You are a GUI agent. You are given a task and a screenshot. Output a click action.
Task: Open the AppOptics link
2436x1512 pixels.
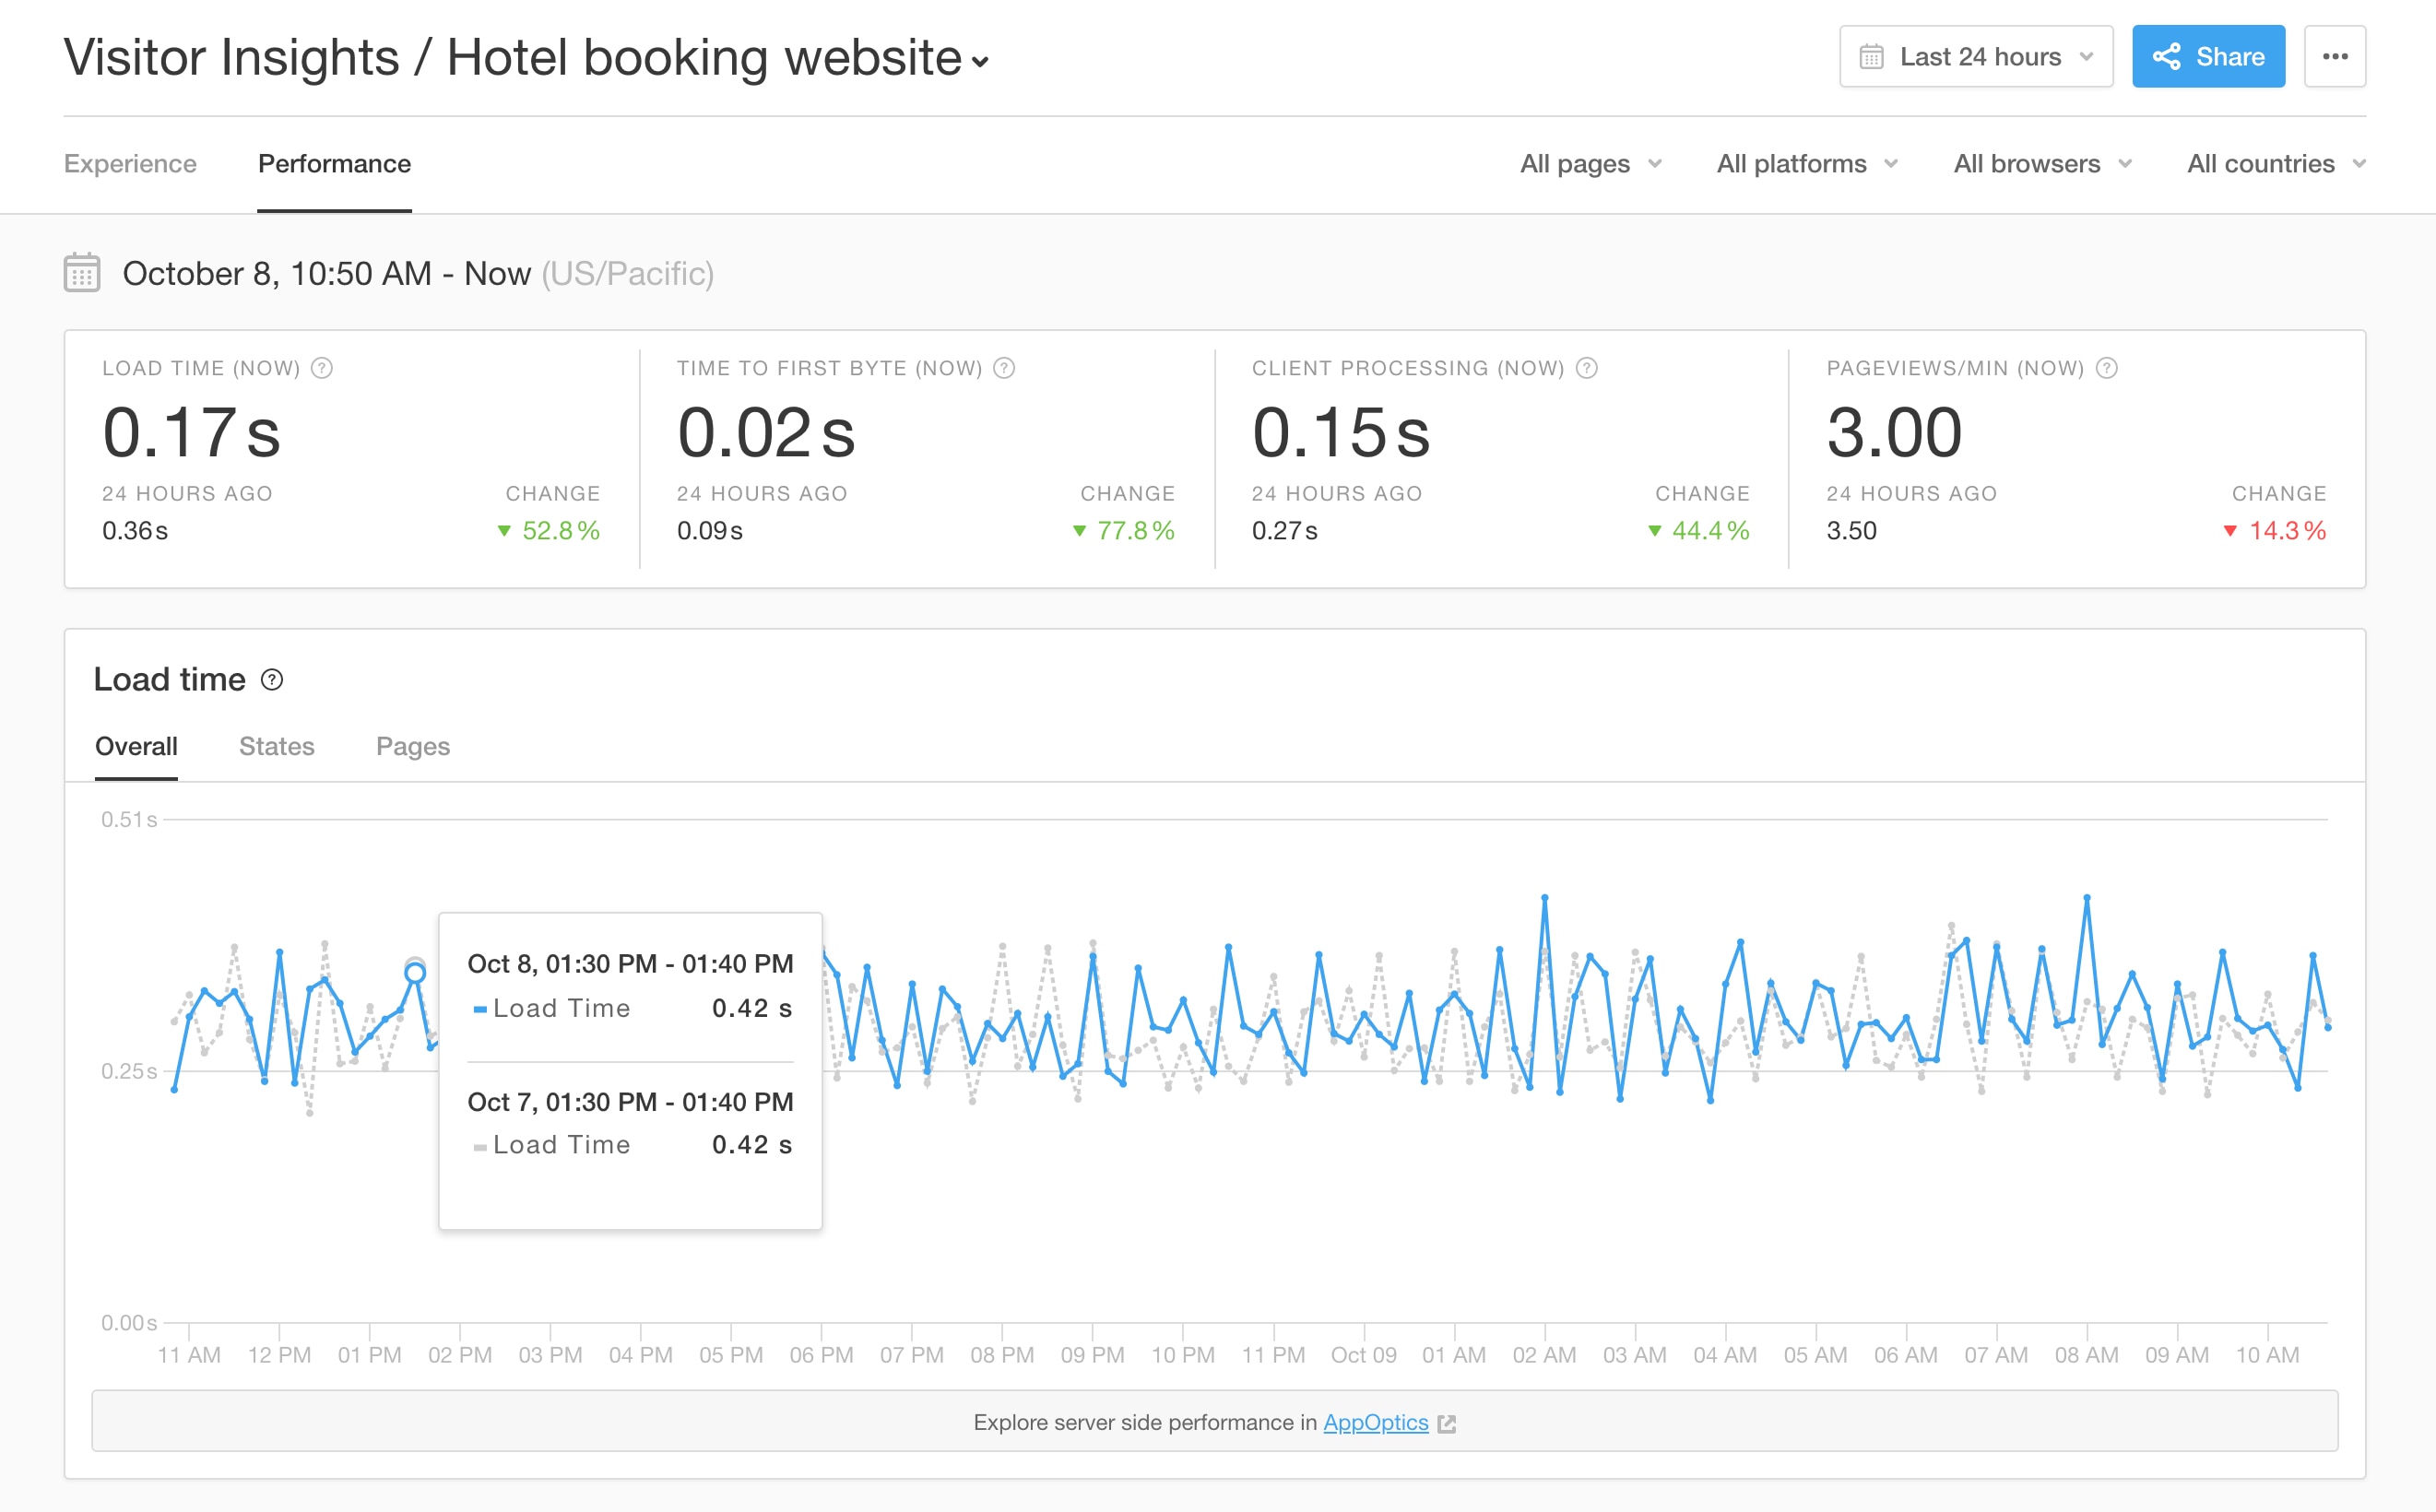tap(1375, 1422)
